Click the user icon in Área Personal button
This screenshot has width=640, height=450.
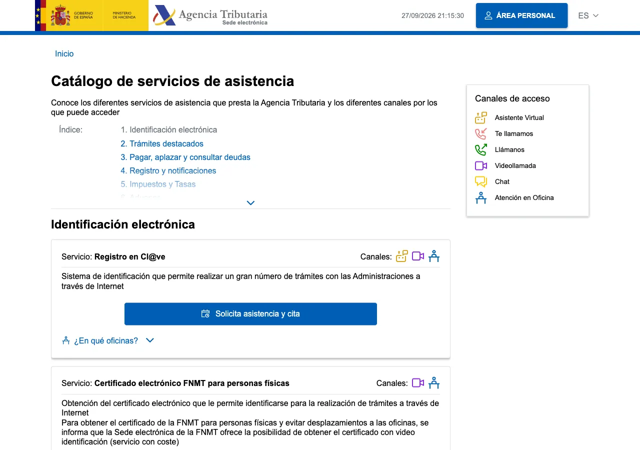tap(488, 15)
